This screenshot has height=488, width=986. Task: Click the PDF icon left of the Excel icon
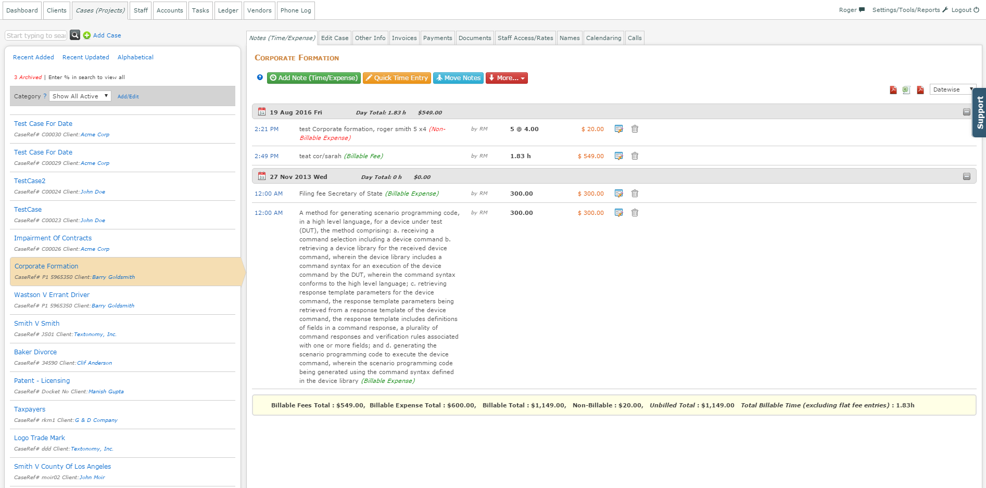coord(893,90)
